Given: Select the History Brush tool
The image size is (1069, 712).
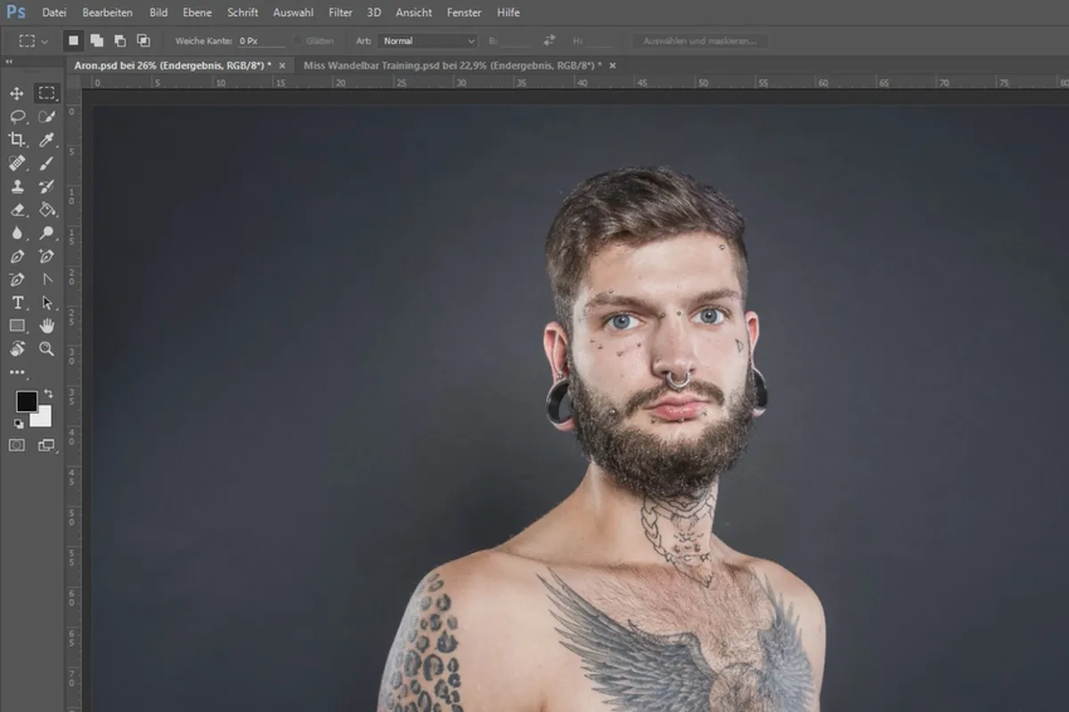Looking at the screenshot, I should 46,187.
